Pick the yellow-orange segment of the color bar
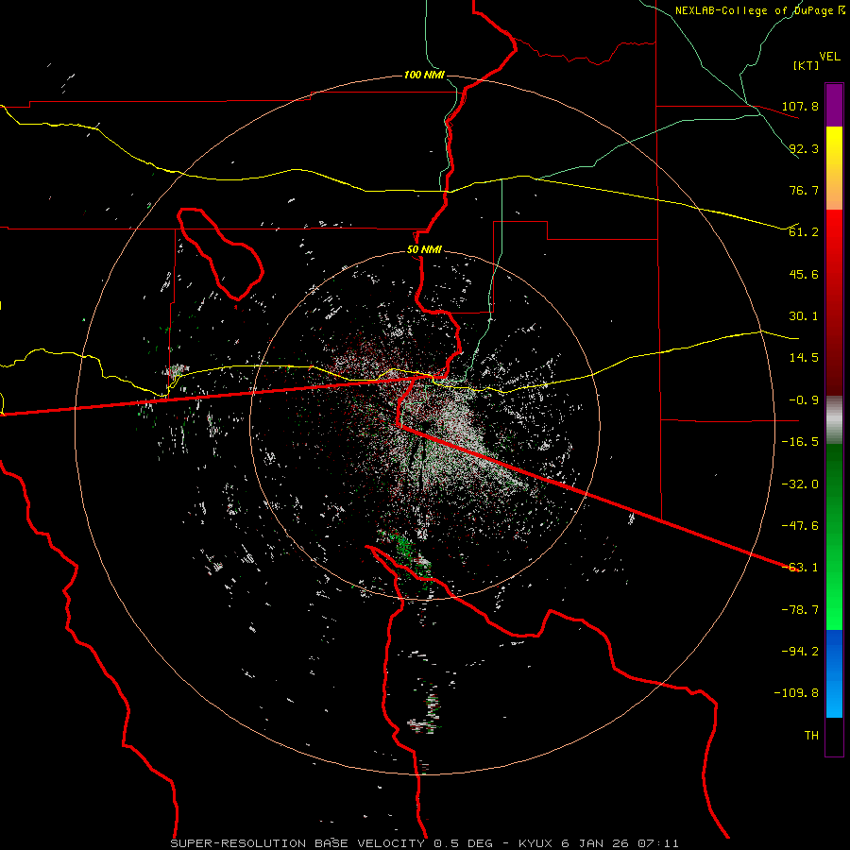 tap(834, 168)
